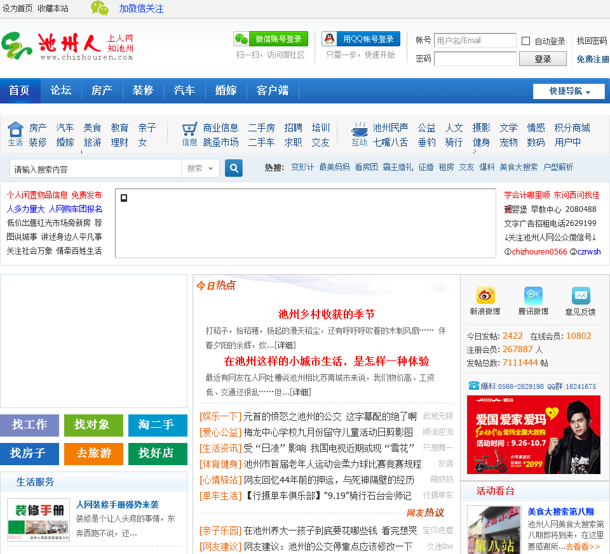Click the WeChat follow icon at top
Image resolution: width=610 pixels, height=554 pixels.
(100, 8)
